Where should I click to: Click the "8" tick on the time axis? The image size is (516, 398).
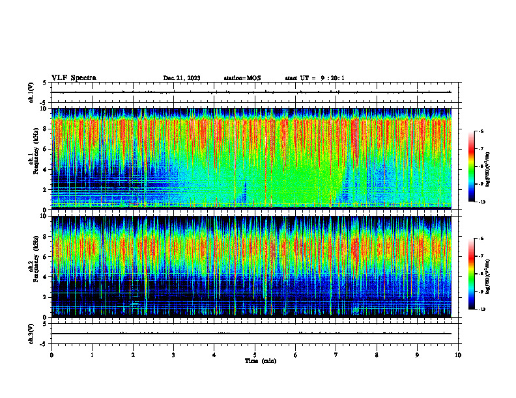[x=377, y=355]
